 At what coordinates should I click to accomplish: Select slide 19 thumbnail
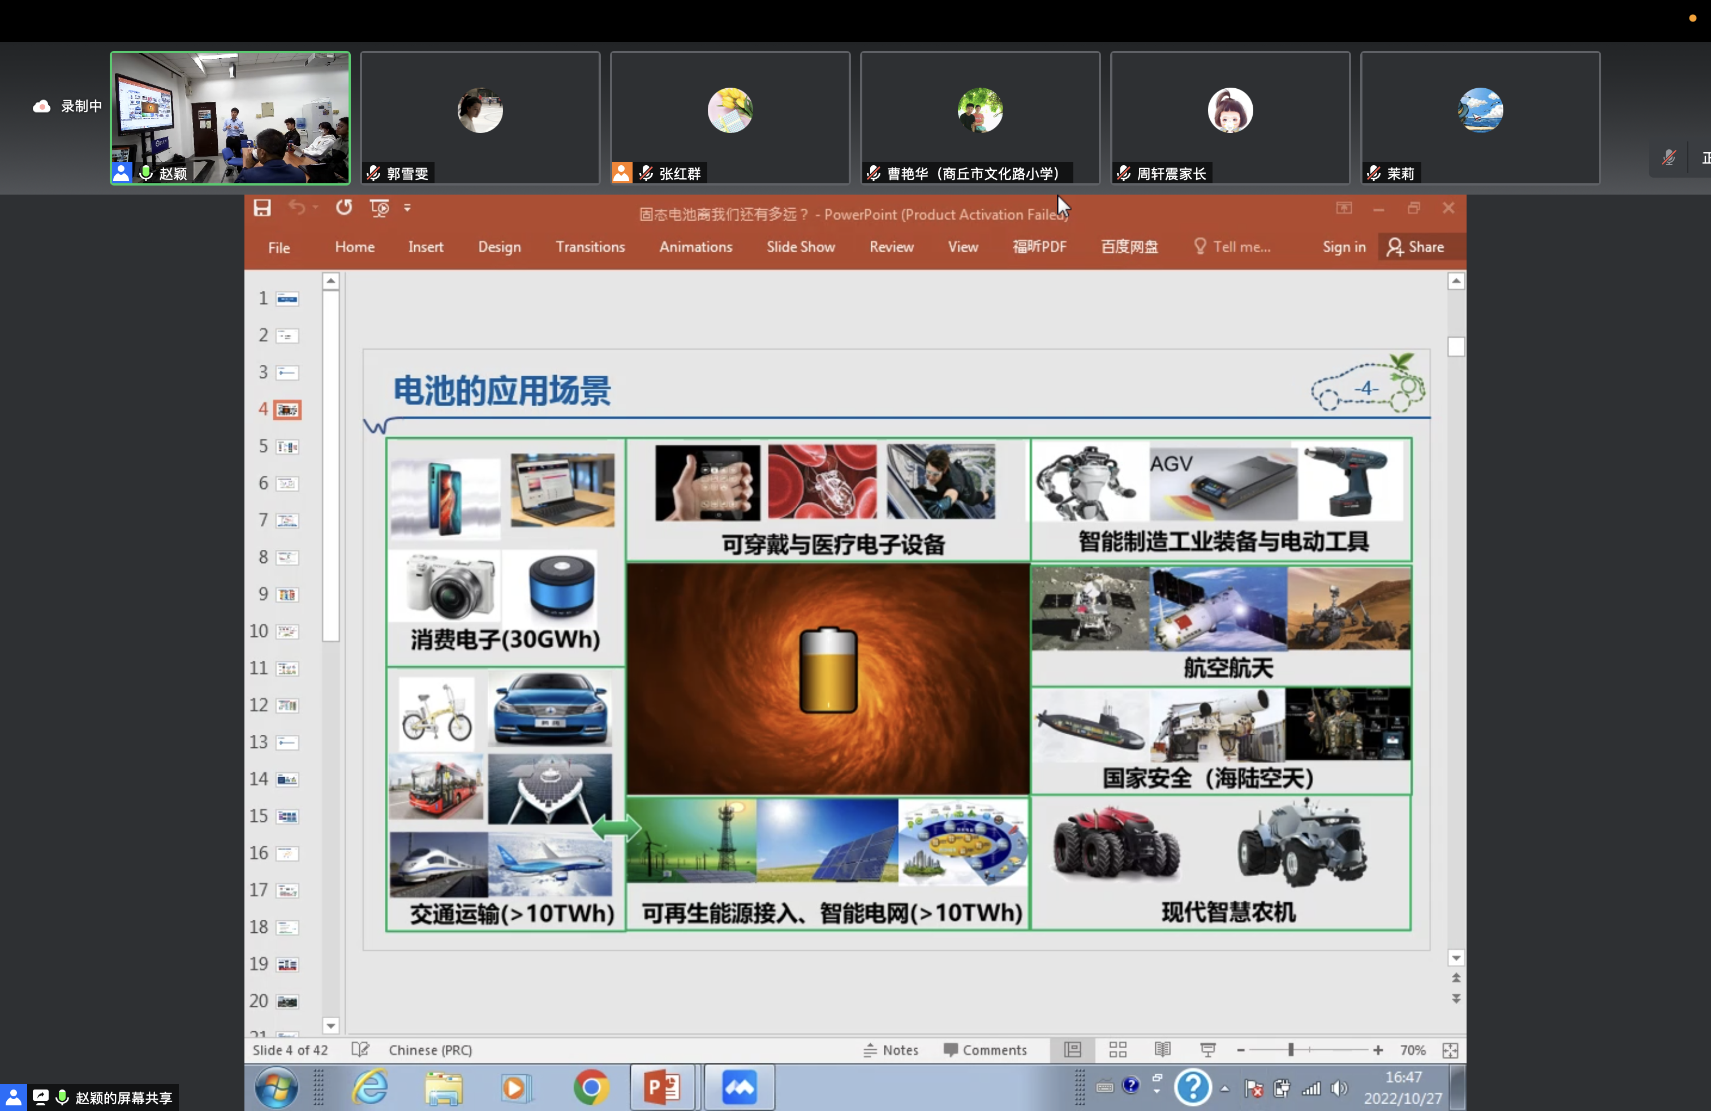(x=287, y=964)
